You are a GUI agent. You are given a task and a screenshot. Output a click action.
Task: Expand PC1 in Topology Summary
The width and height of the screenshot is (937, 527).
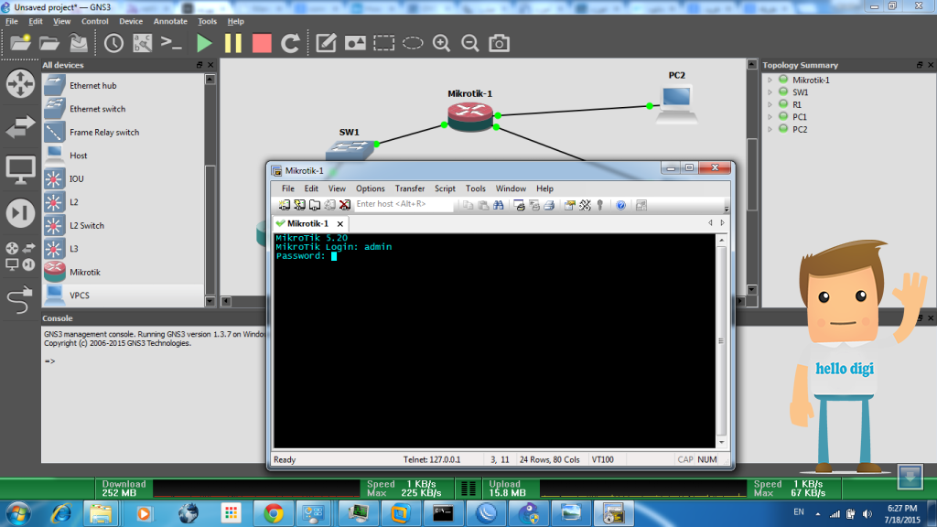coord(770,116)
